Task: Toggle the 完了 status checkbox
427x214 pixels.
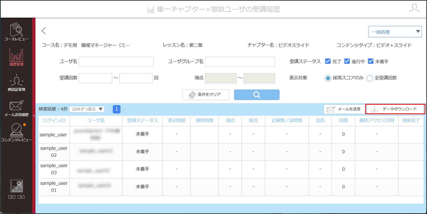Action: (328, 61)
